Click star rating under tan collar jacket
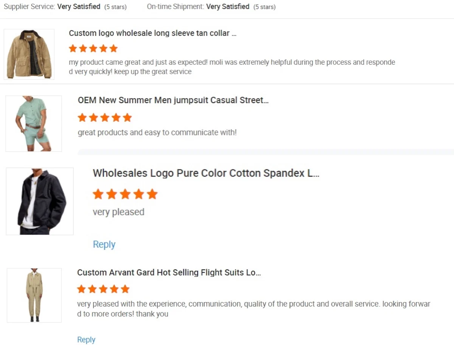The image size is (454, 352). click(x=93, y=48)
